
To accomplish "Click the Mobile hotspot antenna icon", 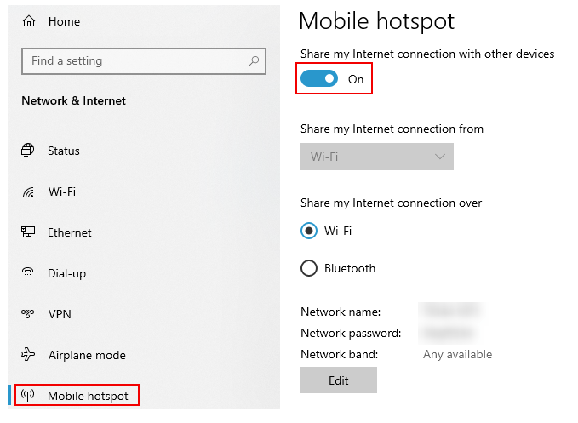I will click(27, 396).
